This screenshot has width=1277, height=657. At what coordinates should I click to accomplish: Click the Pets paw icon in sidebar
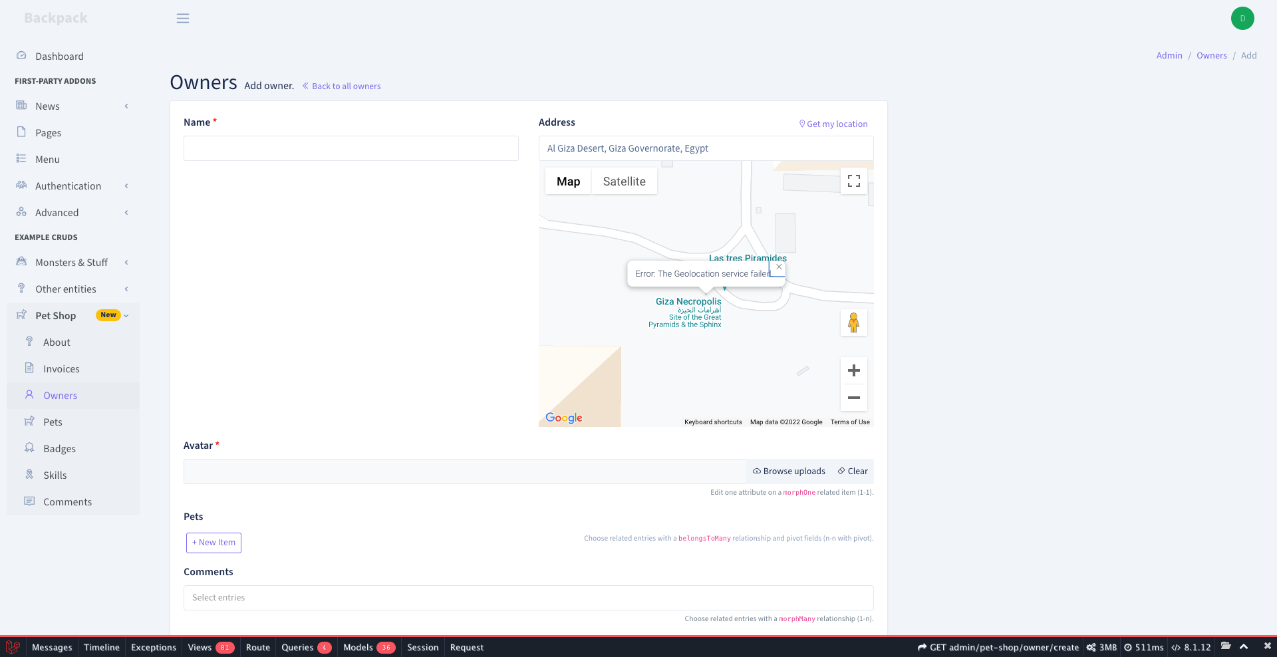tap(29, 422)
